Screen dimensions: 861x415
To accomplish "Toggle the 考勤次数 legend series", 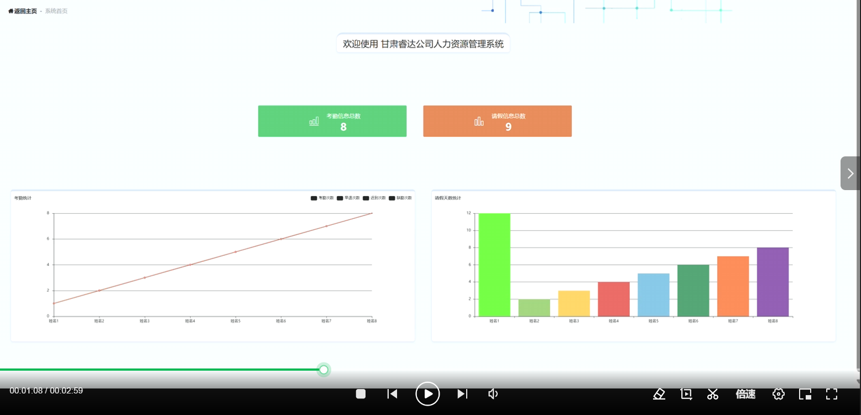I will click(x=322, y=197).
